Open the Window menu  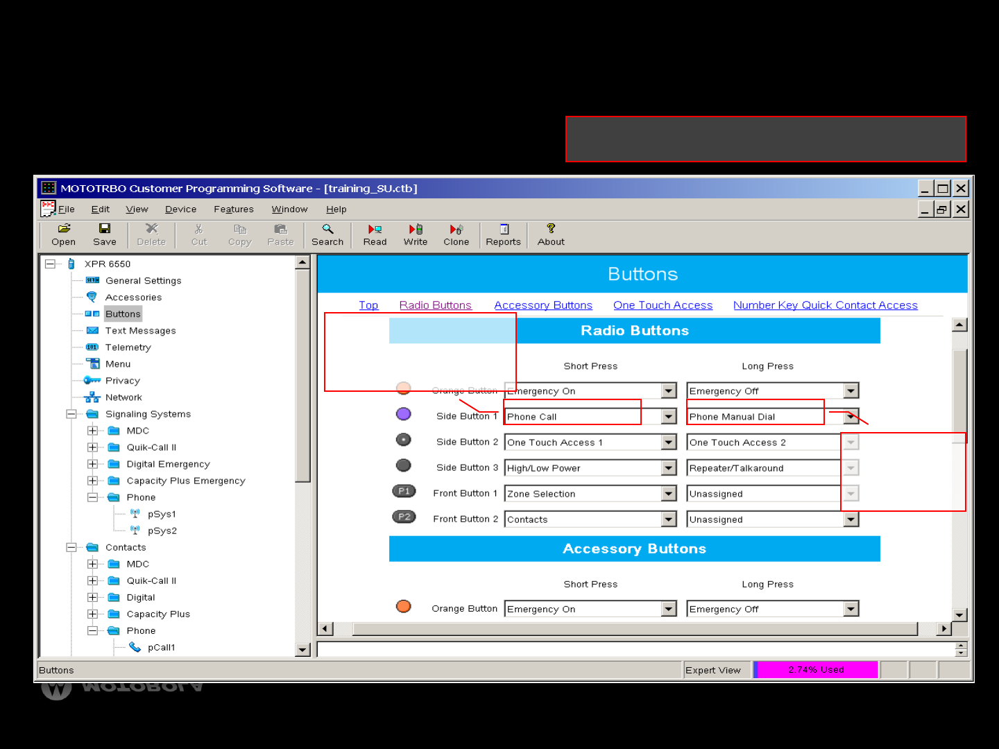[289, 209]
